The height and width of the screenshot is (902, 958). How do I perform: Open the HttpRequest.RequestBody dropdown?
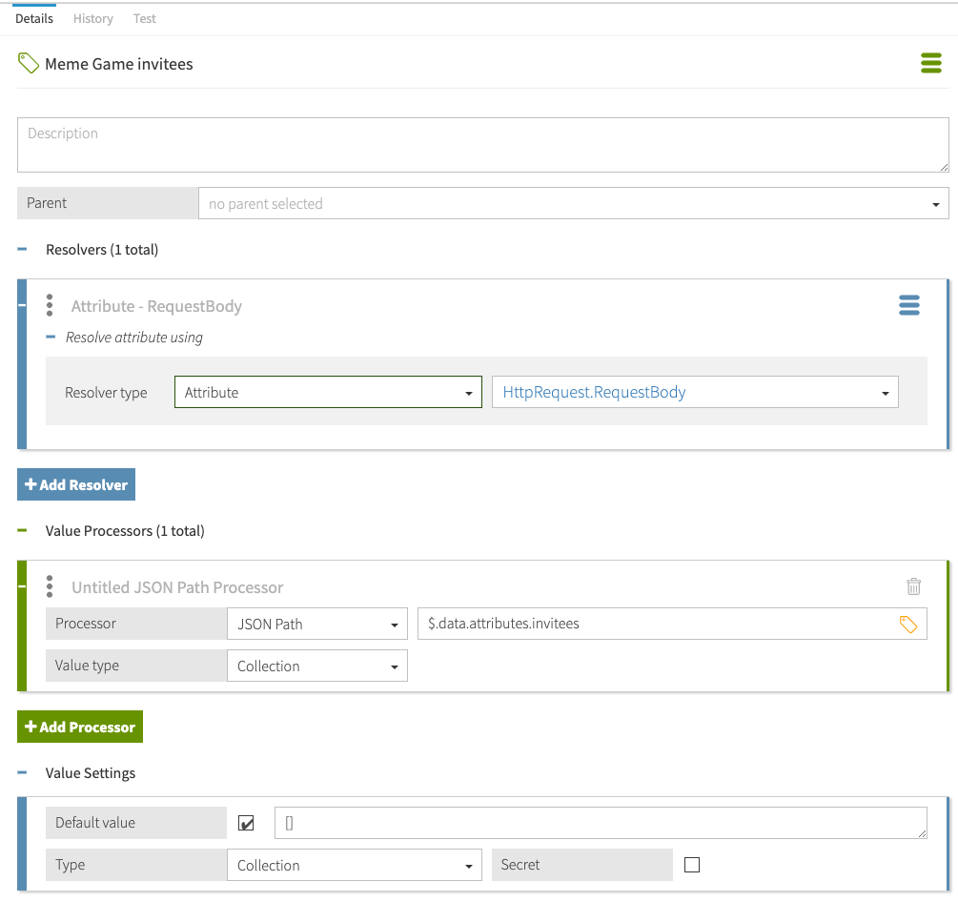[x=695, y=392]
